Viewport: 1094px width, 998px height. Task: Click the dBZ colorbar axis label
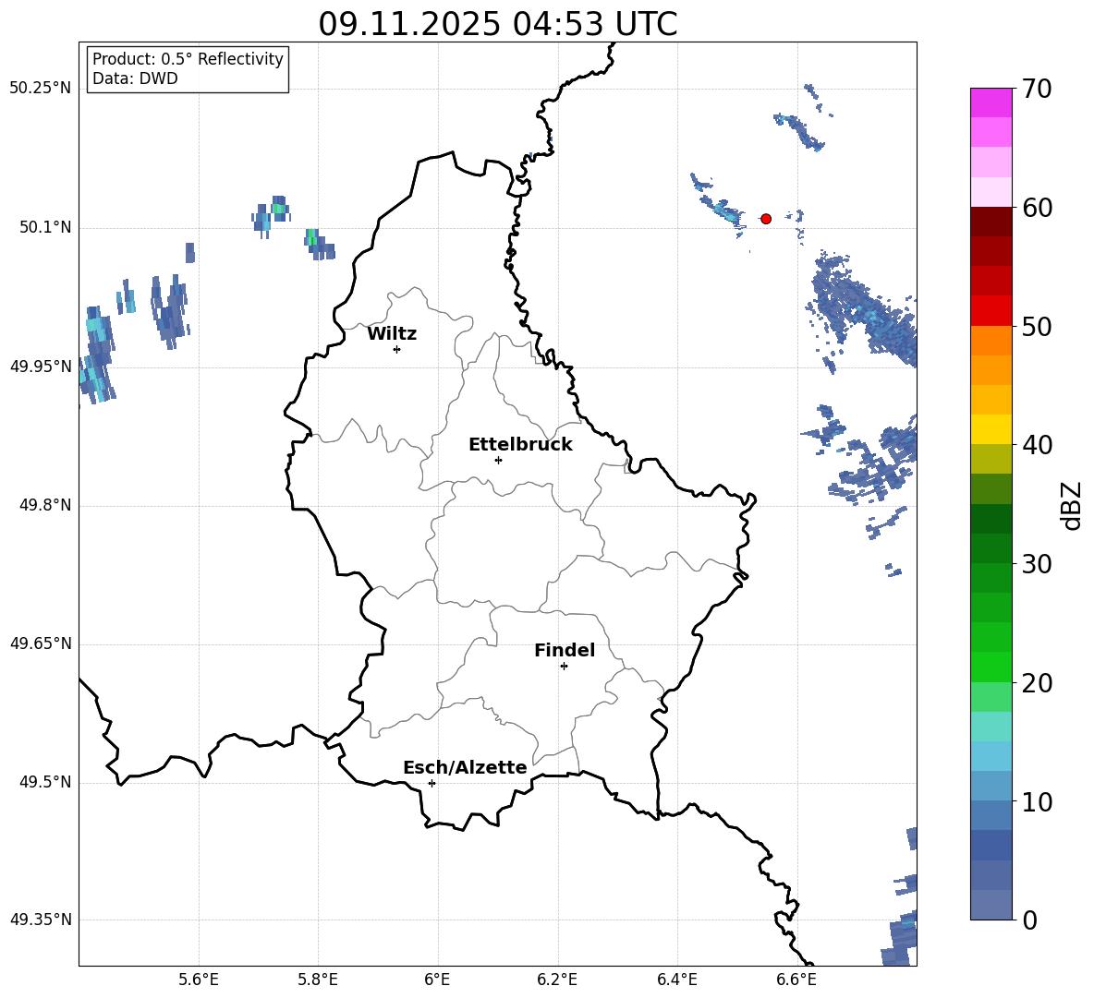pos(1073,505)
